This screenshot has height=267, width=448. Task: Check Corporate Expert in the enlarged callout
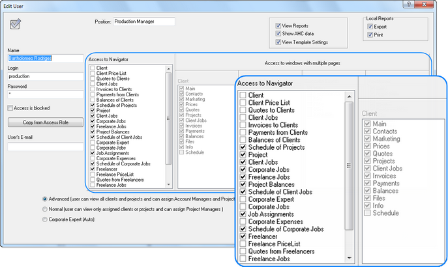243,199
